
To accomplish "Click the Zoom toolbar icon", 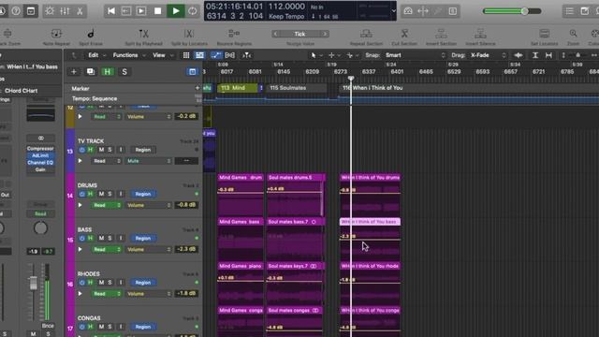I will pyautogui.click(x=573, y=34).
